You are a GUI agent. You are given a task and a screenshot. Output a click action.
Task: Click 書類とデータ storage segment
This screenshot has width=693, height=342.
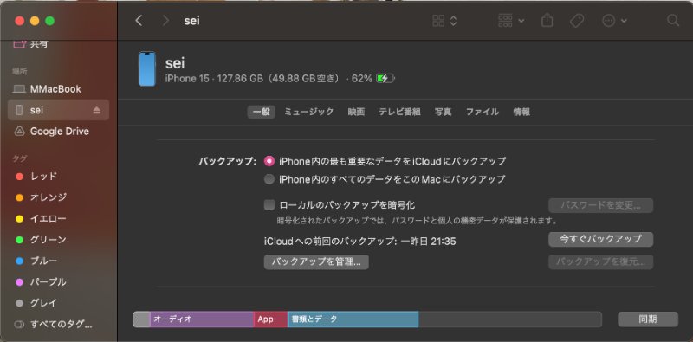coord(353,319)
